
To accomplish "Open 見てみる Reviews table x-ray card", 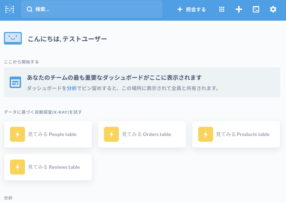I will coord(48,167).
